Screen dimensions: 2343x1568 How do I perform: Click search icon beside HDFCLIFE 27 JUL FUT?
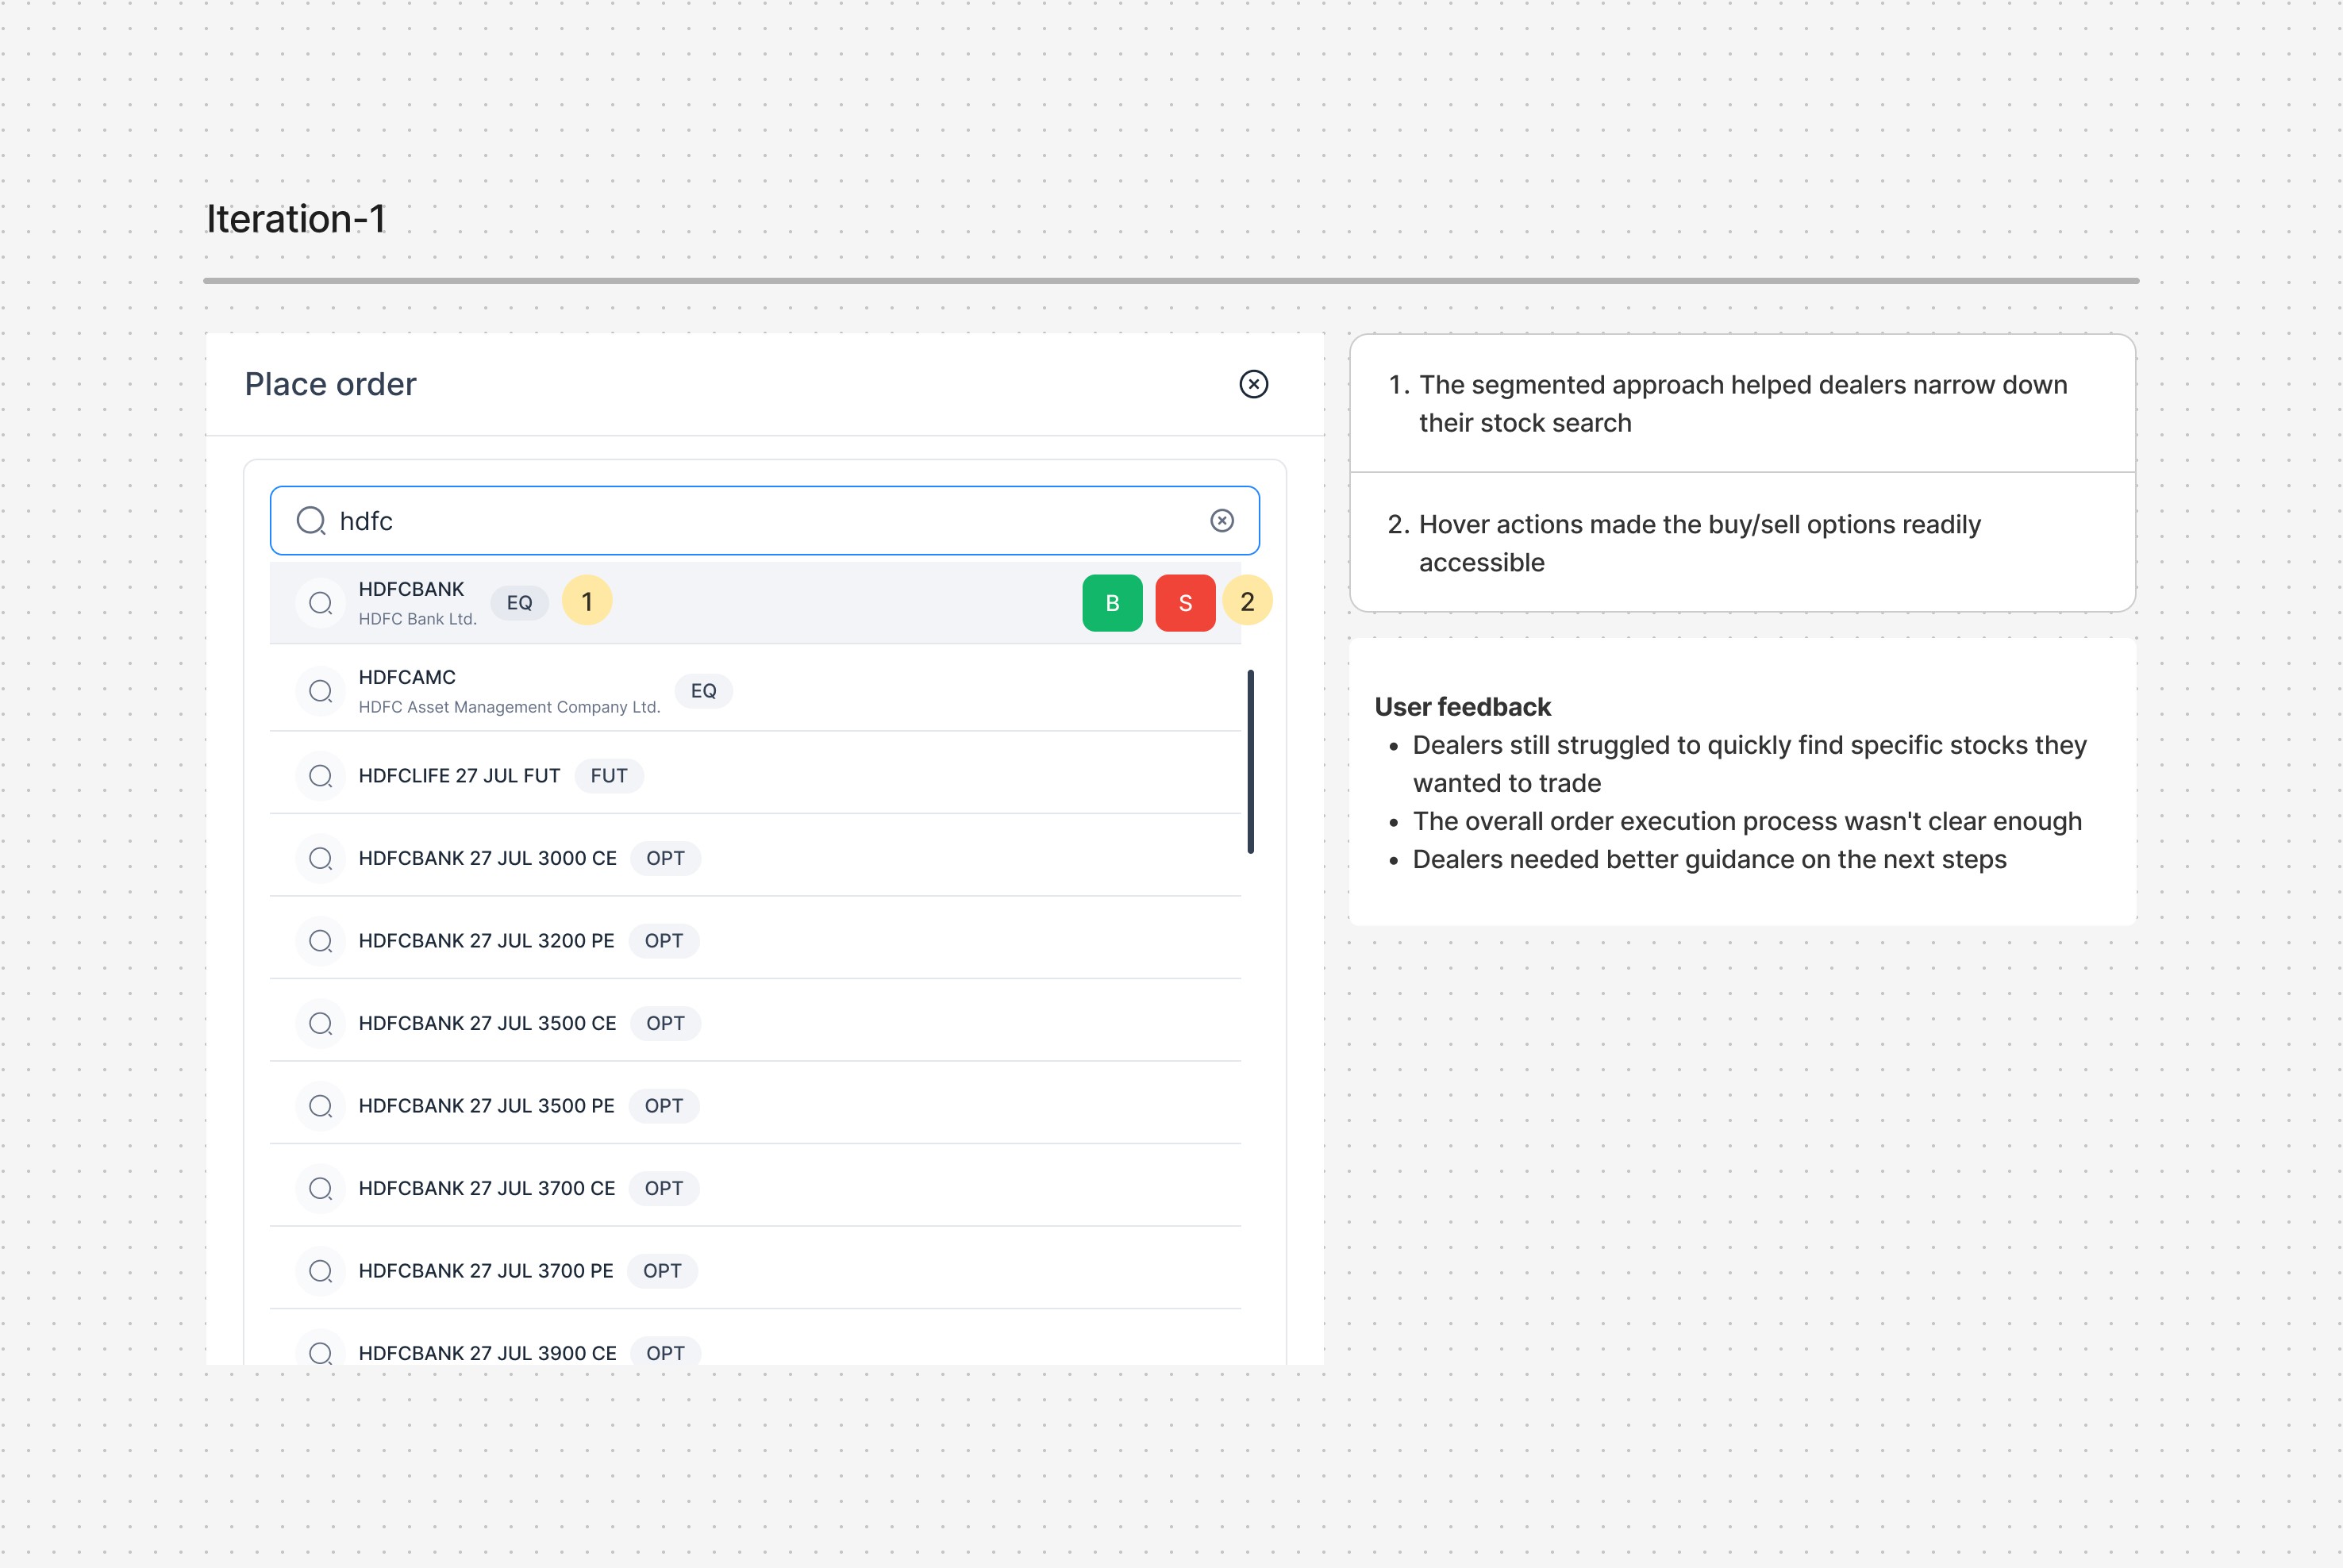click(320, 776)
